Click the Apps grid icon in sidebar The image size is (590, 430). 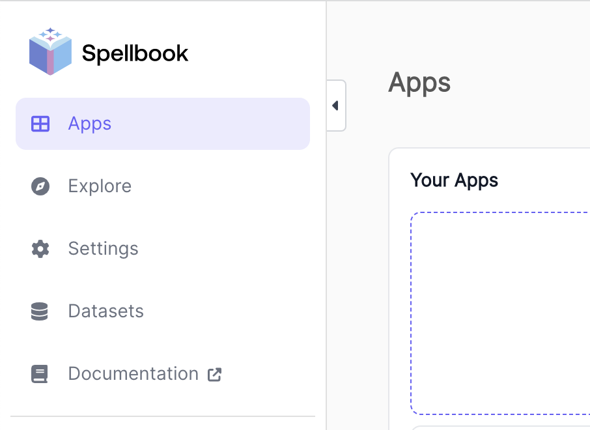tap(40, 123)
